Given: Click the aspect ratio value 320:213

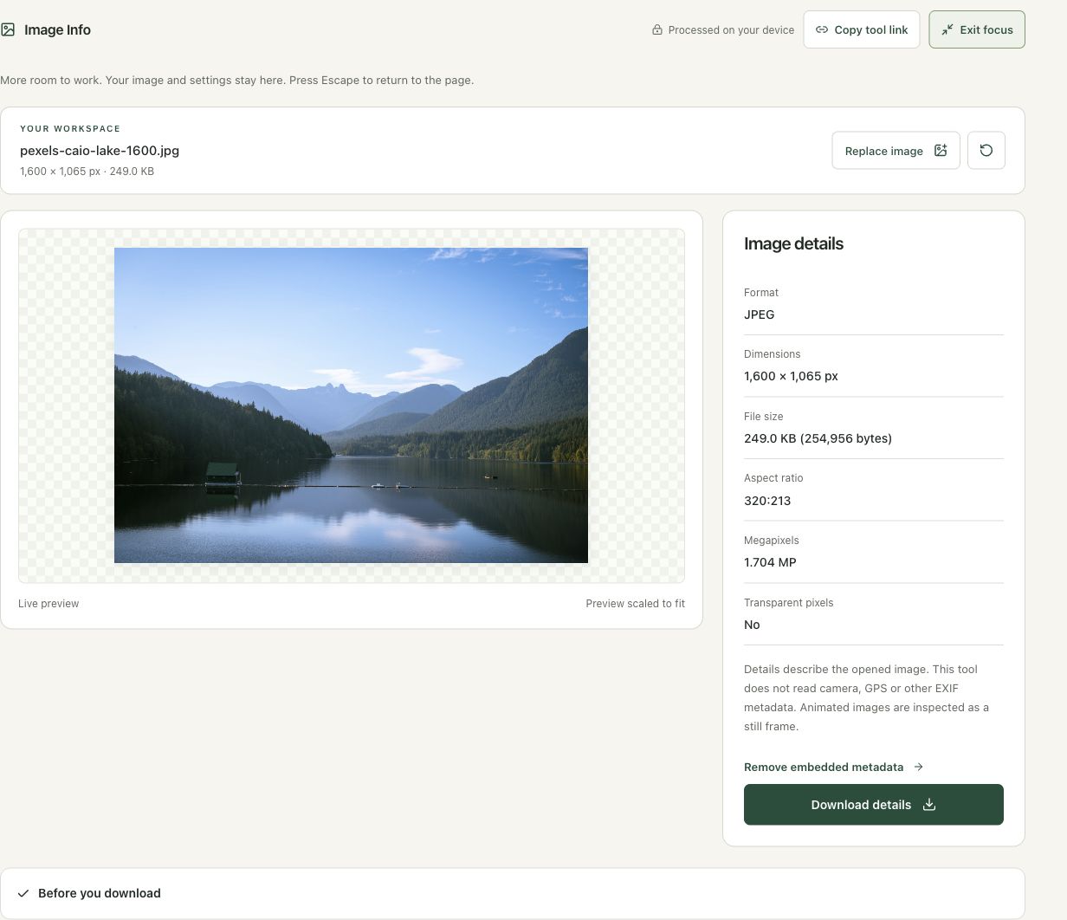Looking at the screenshot, I should point(767,501).
